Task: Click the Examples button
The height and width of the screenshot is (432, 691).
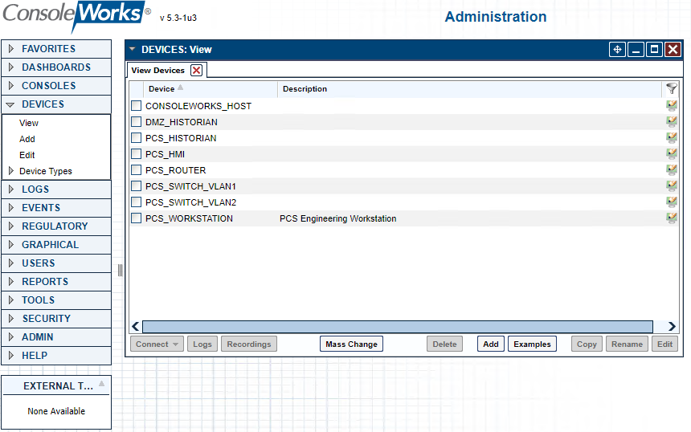Action: click(x=532, y=344)
